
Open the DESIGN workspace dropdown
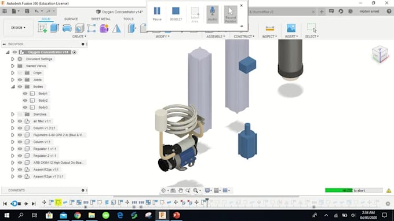click(18, 28)
